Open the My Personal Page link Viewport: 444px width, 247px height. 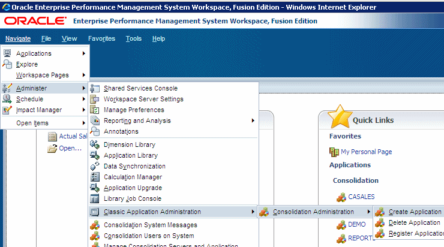coord(367,152)
